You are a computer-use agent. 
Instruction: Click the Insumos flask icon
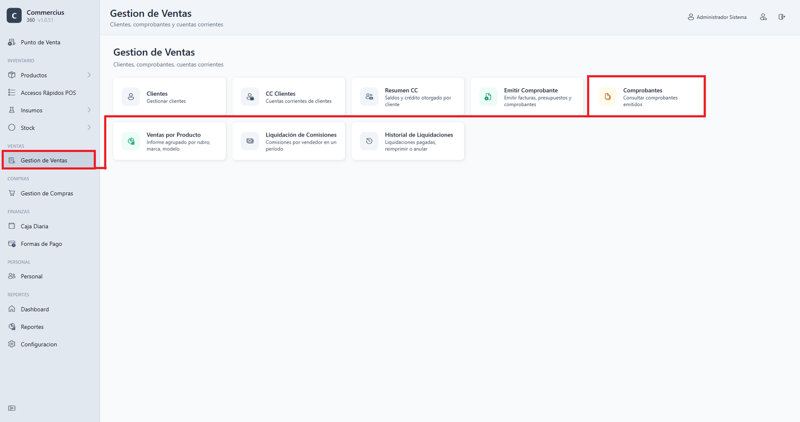(12, 110)
